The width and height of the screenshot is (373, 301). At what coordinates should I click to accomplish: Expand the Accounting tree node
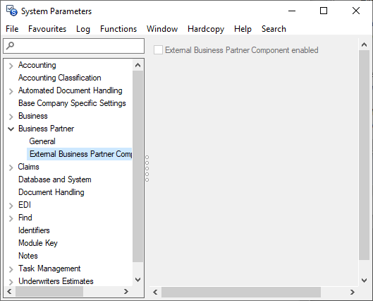point(11,66)
